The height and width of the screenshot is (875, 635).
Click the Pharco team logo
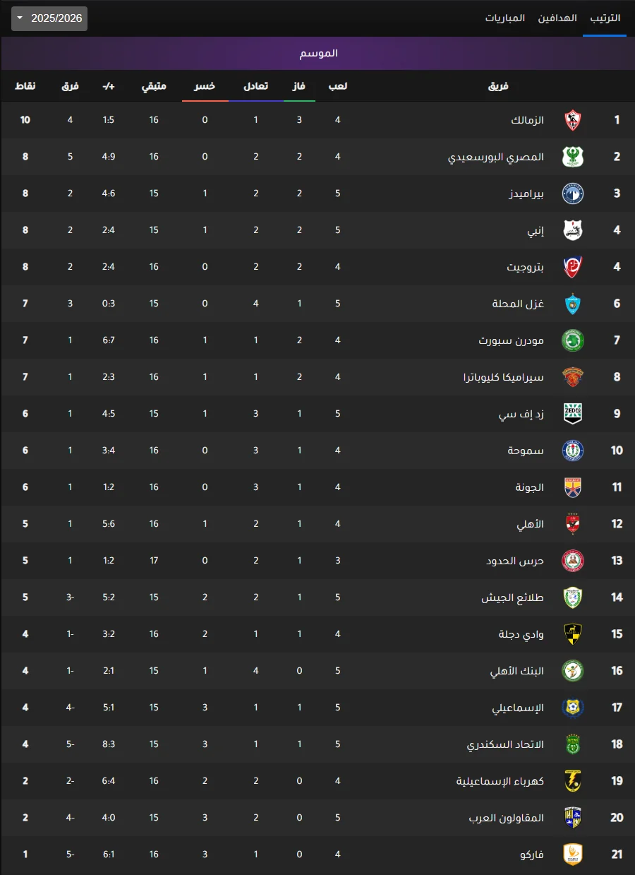572,855
